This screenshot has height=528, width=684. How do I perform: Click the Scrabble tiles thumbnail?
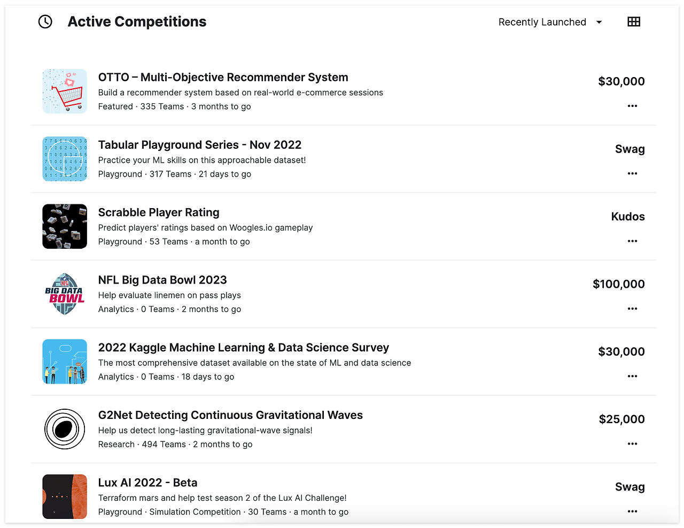coord(65,226)
